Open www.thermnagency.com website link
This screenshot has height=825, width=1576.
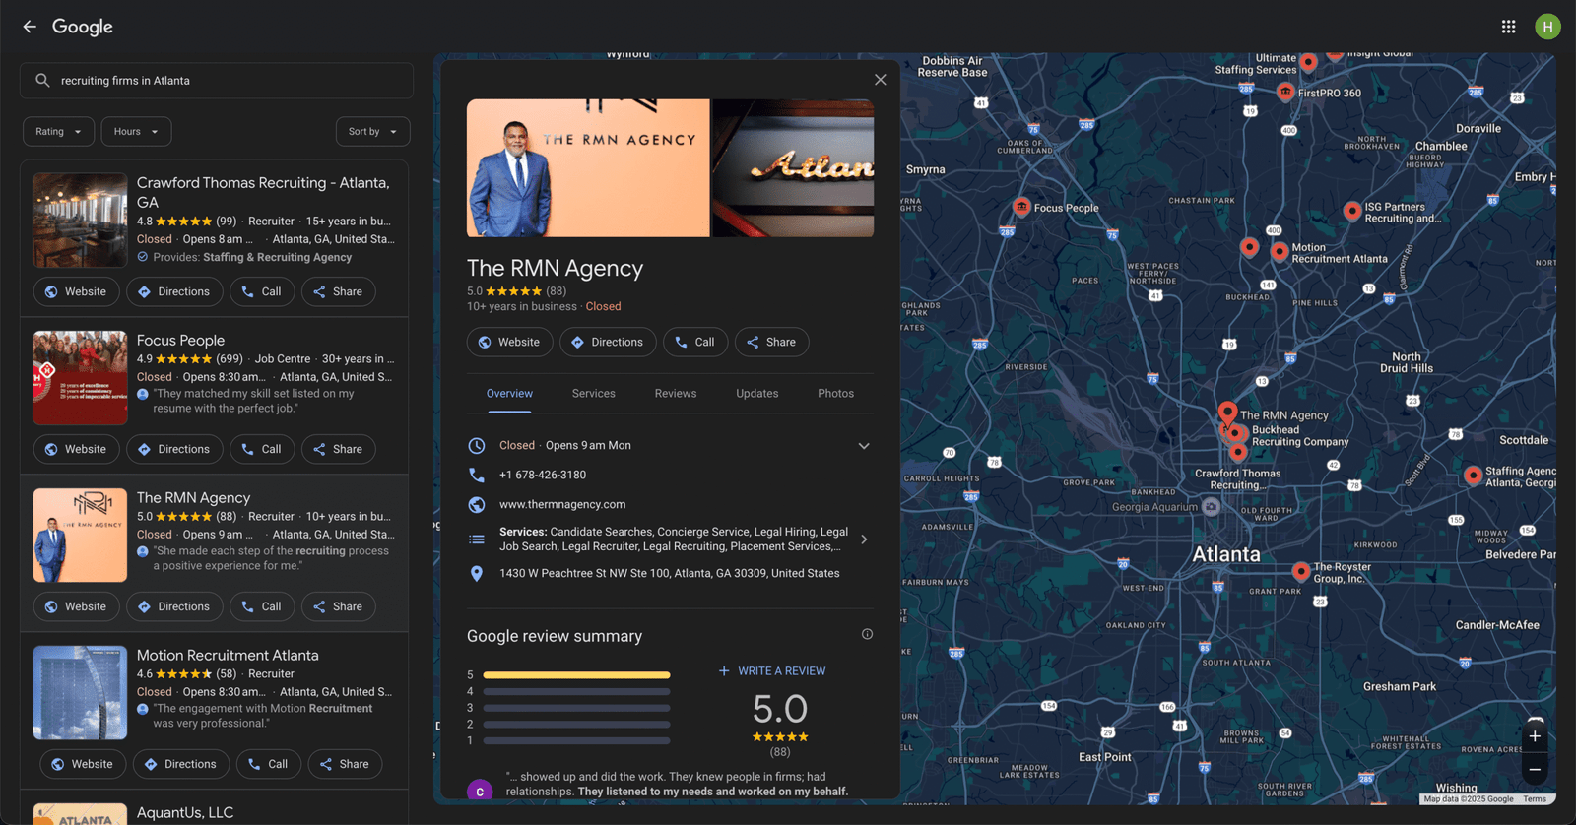(x=562, y=505)
